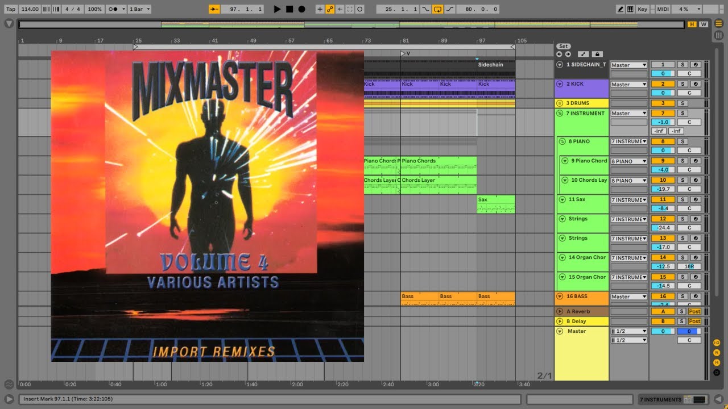Toggle the Punch-In switch icon
This screenshot has height=409, width=728.
(426, 9)
